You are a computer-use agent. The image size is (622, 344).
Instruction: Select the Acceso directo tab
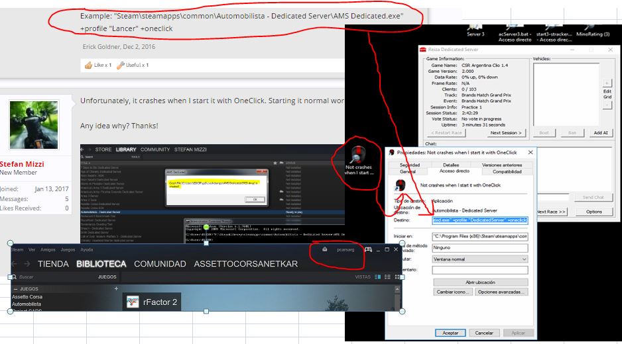454,171
